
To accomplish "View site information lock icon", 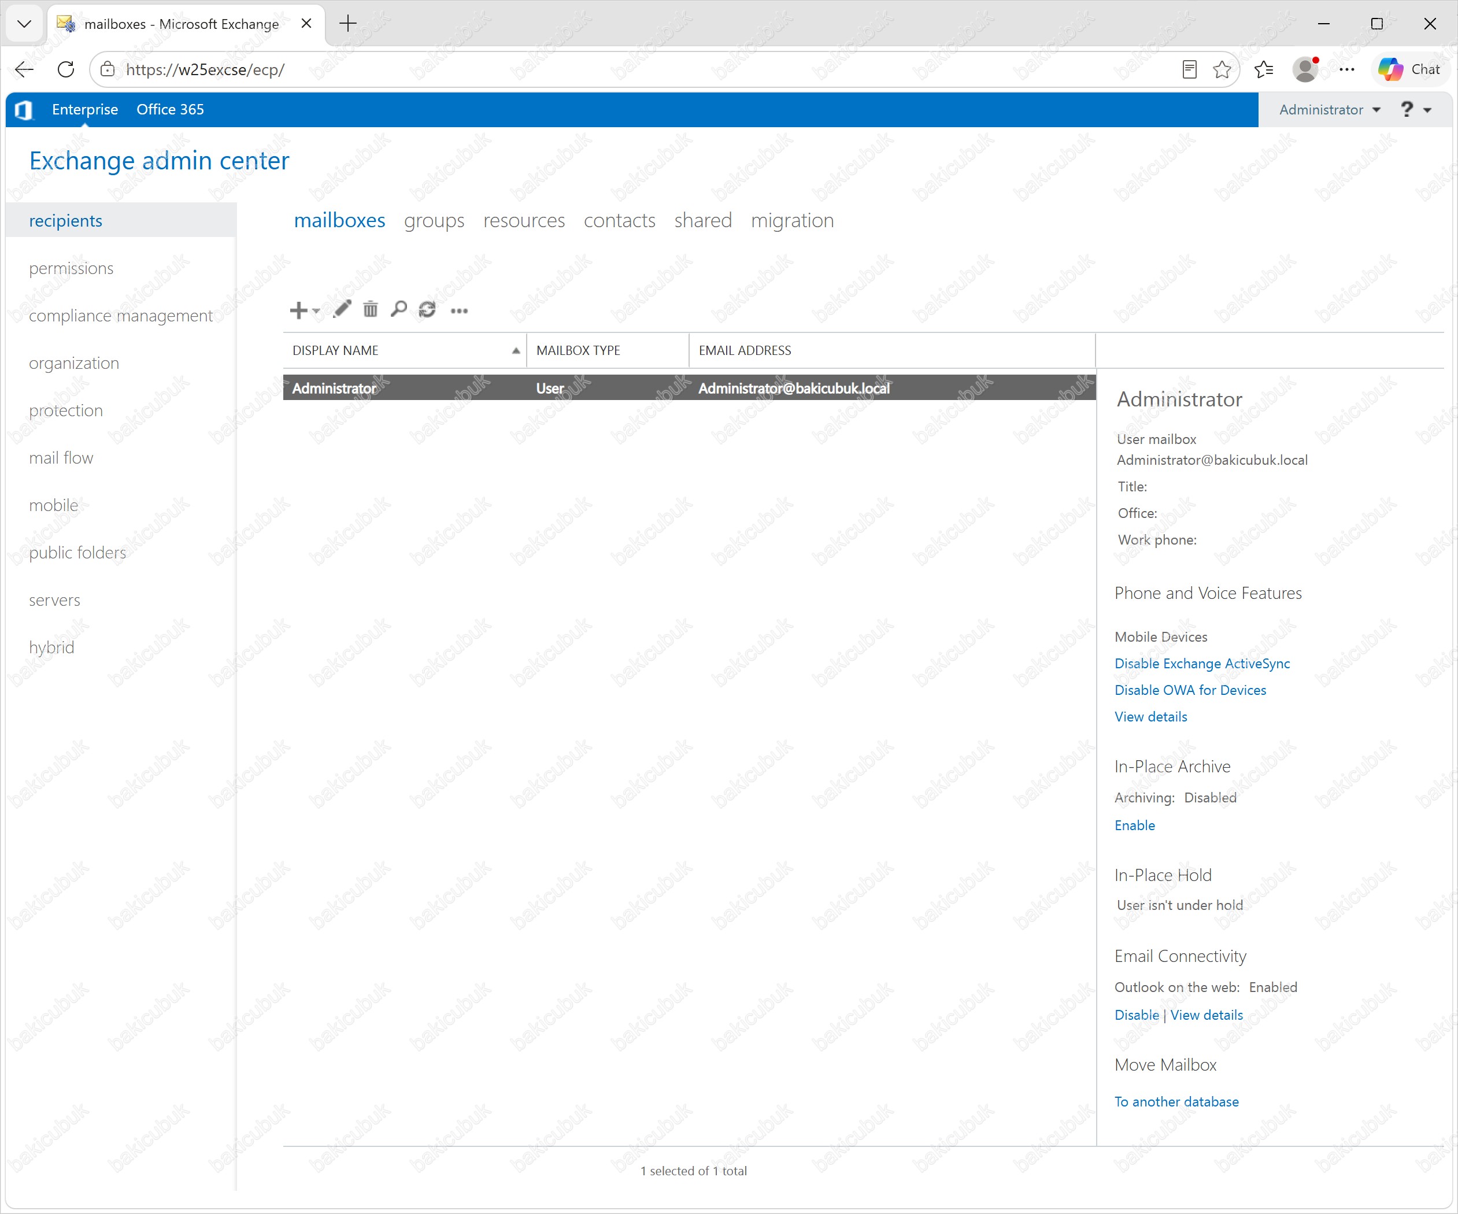I will tap(108, 69).
